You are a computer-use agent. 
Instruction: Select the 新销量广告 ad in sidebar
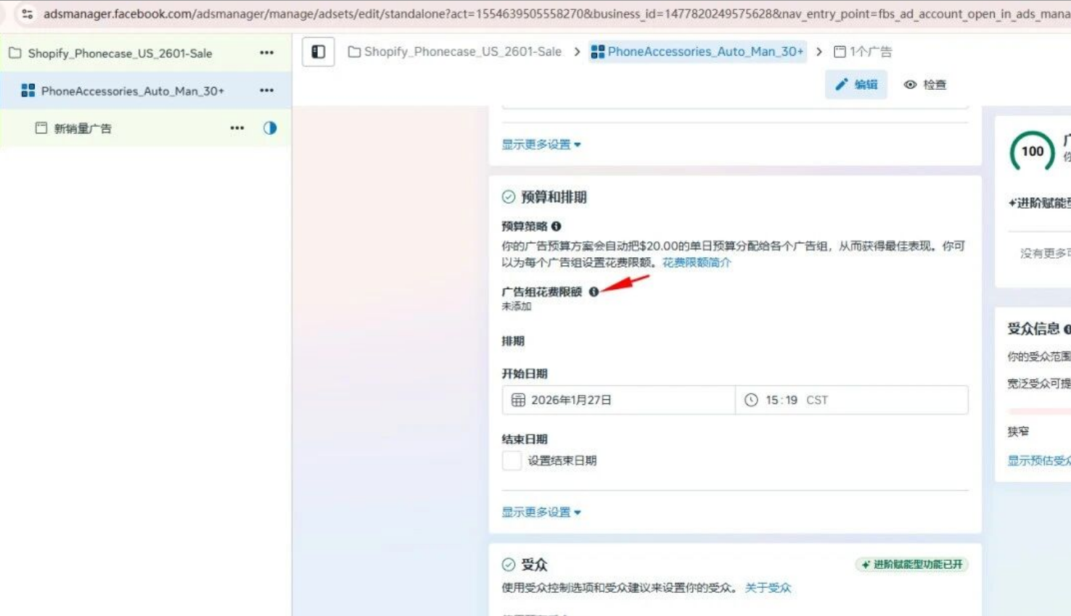tap(83, 128)
